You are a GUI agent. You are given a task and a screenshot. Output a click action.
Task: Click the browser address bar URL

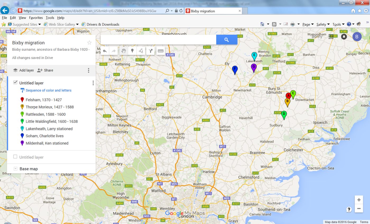(x=90, y=11)
